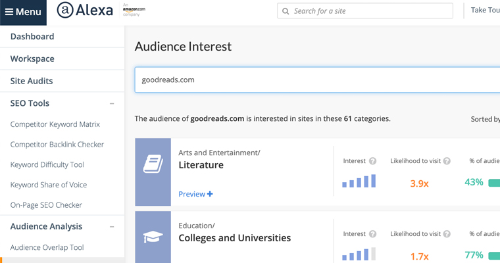Image resolution: width=500 pixels, height=263 pixels.
Task: Open the hamburger Menu button
Action: [x=23, y=12]
